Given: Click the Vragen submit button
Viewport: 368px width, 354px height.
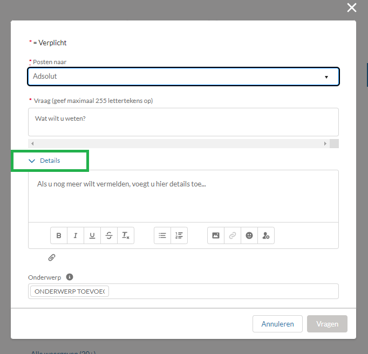Looking at the screenshot, I should (327, 324).
